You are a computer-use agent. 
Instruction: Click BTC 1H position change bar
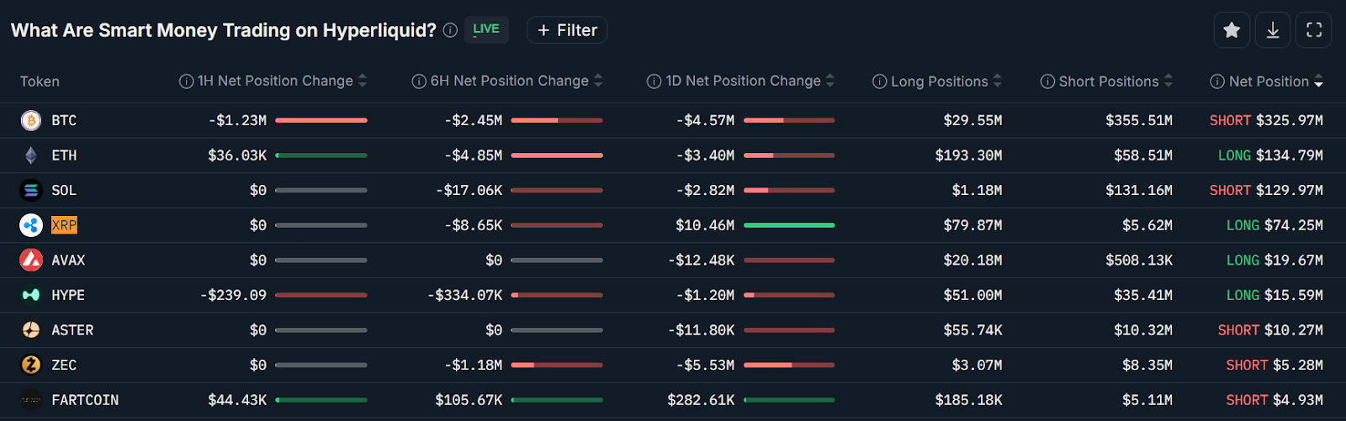pyautogui.click(x=321, y=120)
